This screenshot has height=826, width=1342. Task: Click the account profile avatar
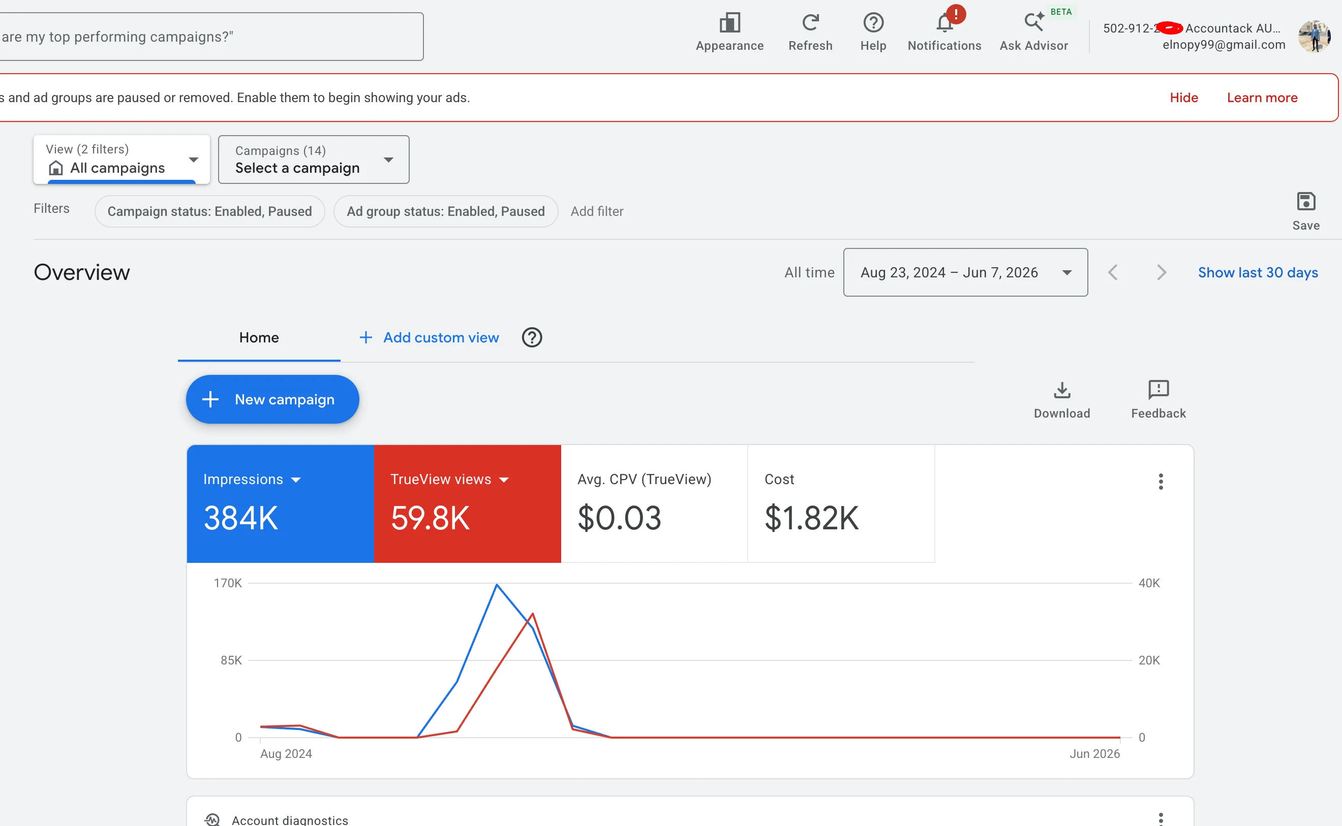[x=1314, y=36]
